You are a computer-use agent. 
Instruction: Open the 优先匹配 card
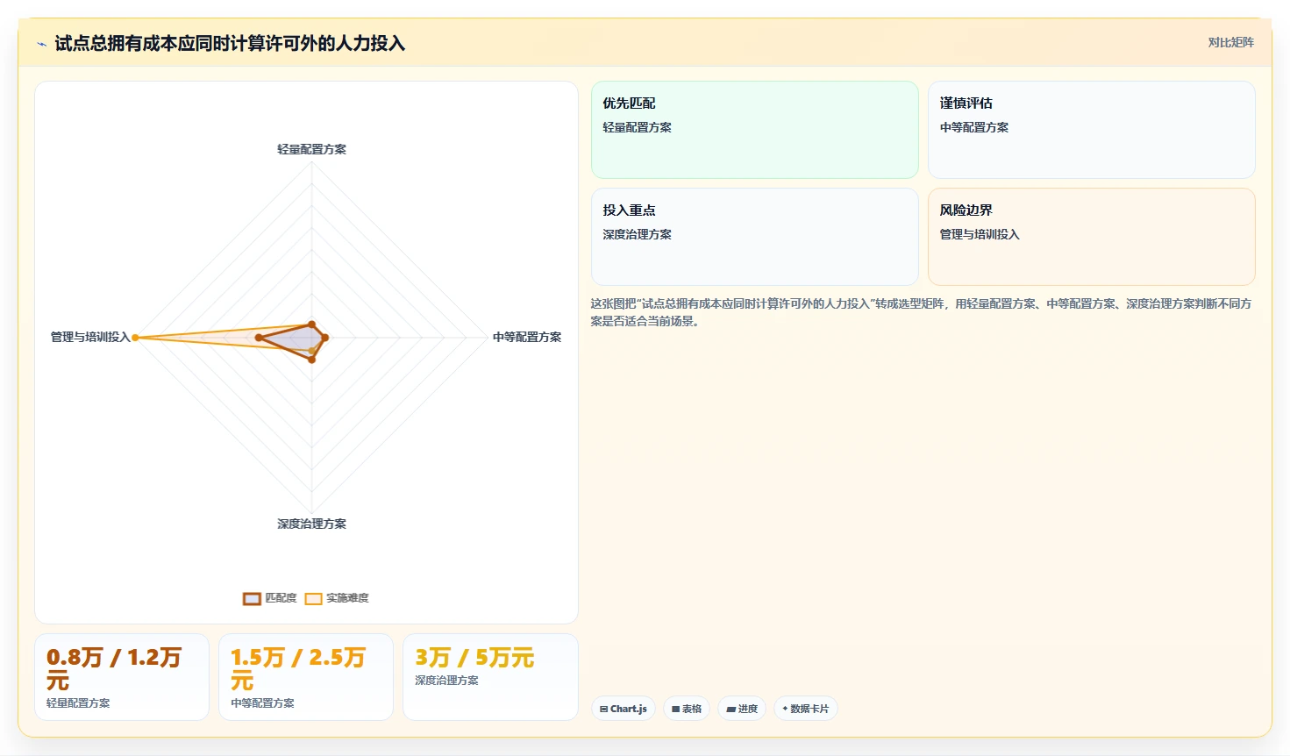754,130
